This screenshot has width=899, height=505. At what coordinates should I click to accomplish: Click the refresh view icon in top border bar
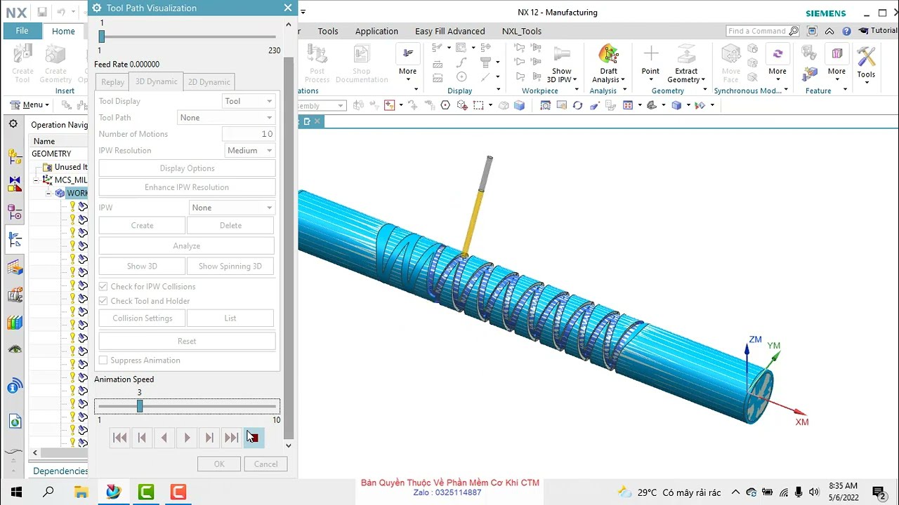point(577,105)
